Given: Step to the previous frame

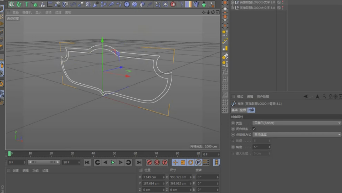Looking at the screenshot, I should [105, 162].
